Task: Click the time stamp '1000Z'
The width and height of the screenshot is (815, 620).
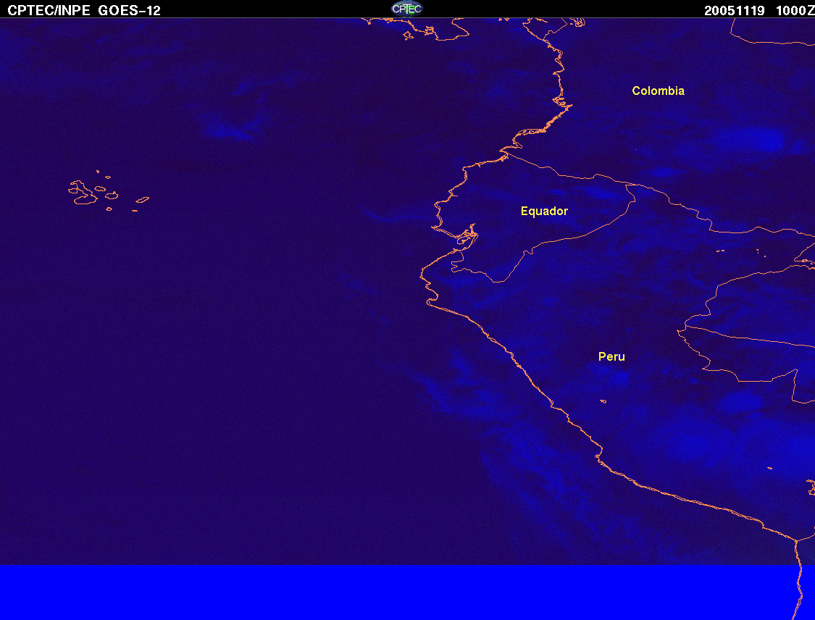Action: (x=795, y=11)
